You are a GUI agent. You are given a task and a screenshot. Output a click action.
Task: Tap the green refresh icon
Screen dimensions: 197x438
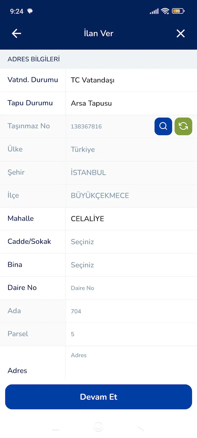point(183,126)
